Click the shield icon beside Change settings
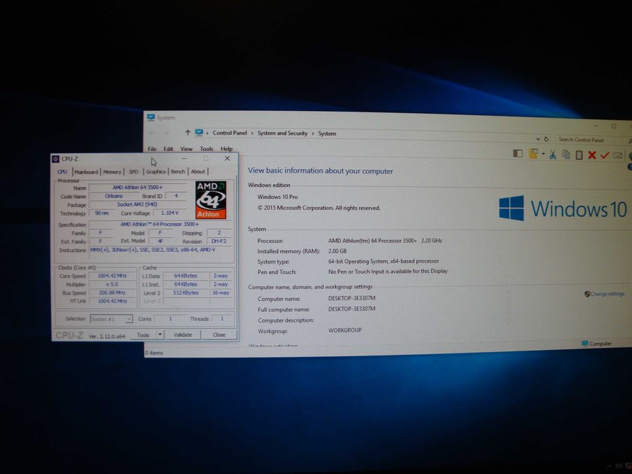This screenshot has width=632, height=474. [x=587, y=294]
